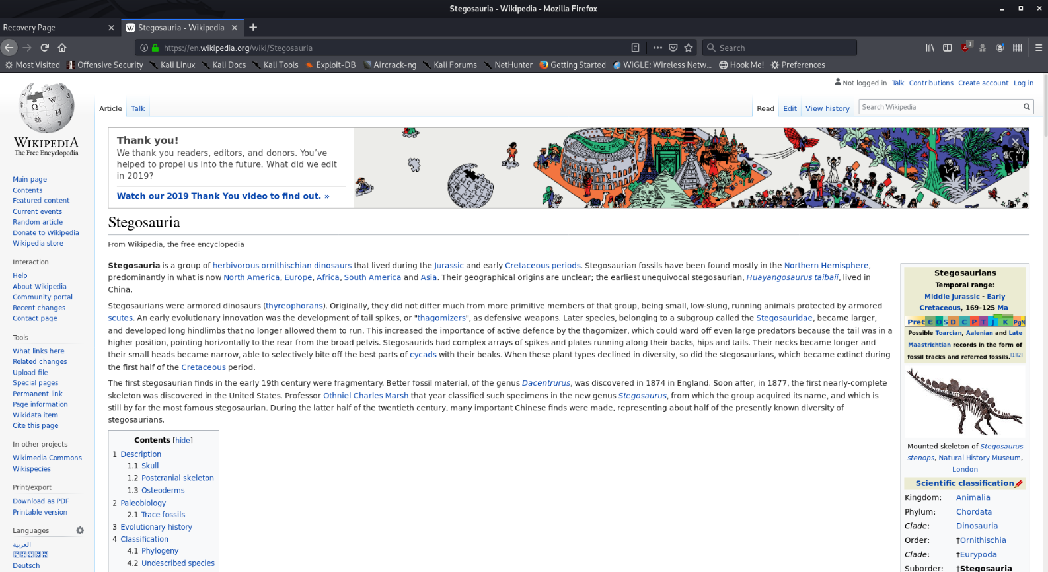This screenshot has width=1048, height=572.
Task: Open the uBlock Origin extension icon
Action: (965, 48)
